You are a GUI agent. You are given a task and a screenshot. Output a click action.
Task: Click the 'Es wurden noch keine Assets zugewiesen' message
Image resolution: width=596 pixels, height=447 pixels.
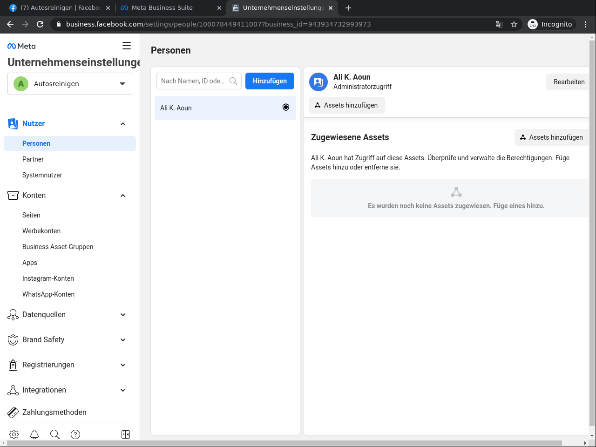[x=456, y=206]
